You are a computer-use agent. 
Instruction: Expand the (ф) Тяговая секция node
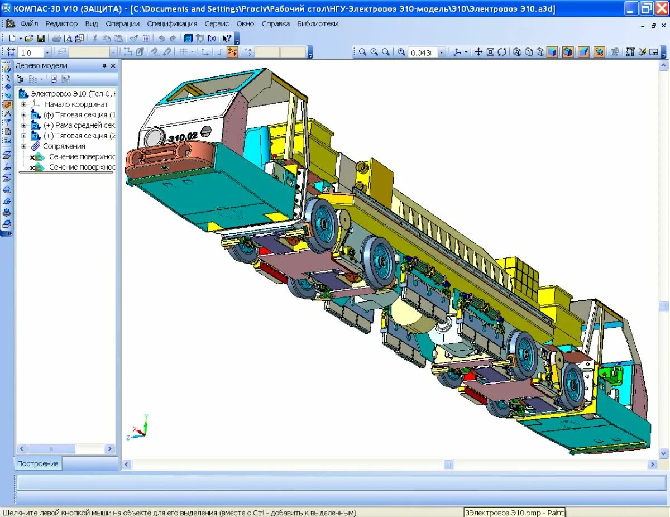coord(24,115)
